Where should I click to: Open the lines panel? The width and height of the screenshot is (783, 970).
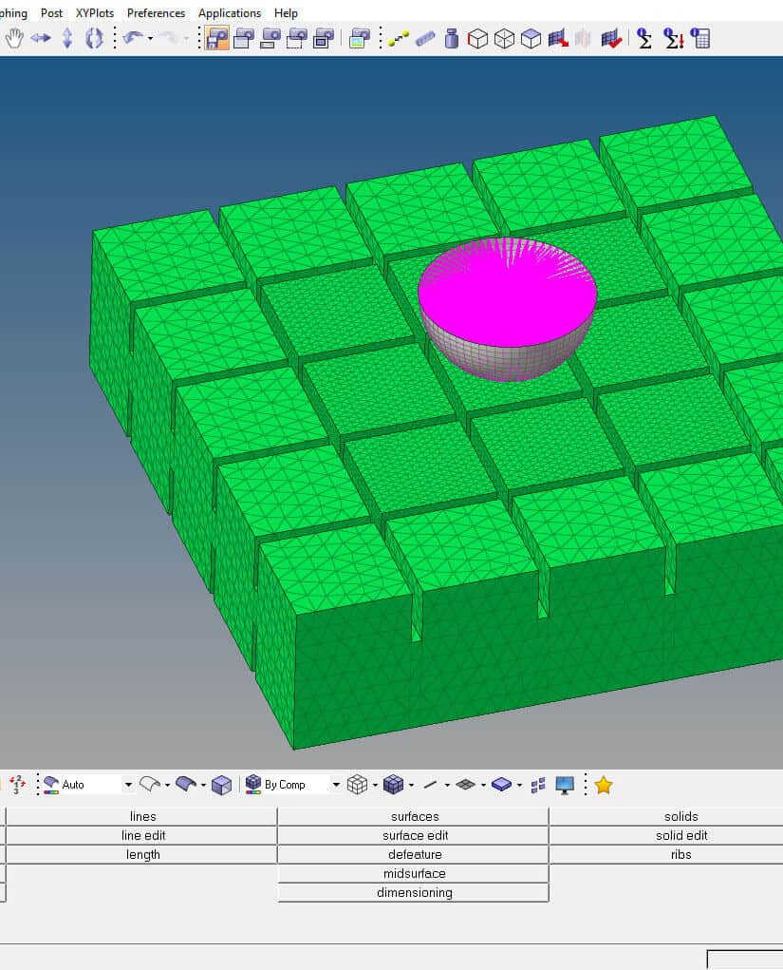pyautogui.click(x=142, y=816)
